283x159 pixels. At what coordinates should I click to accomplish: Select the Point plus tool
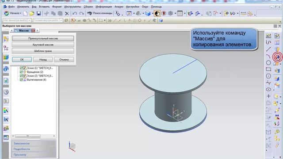[x=268, y=96]
